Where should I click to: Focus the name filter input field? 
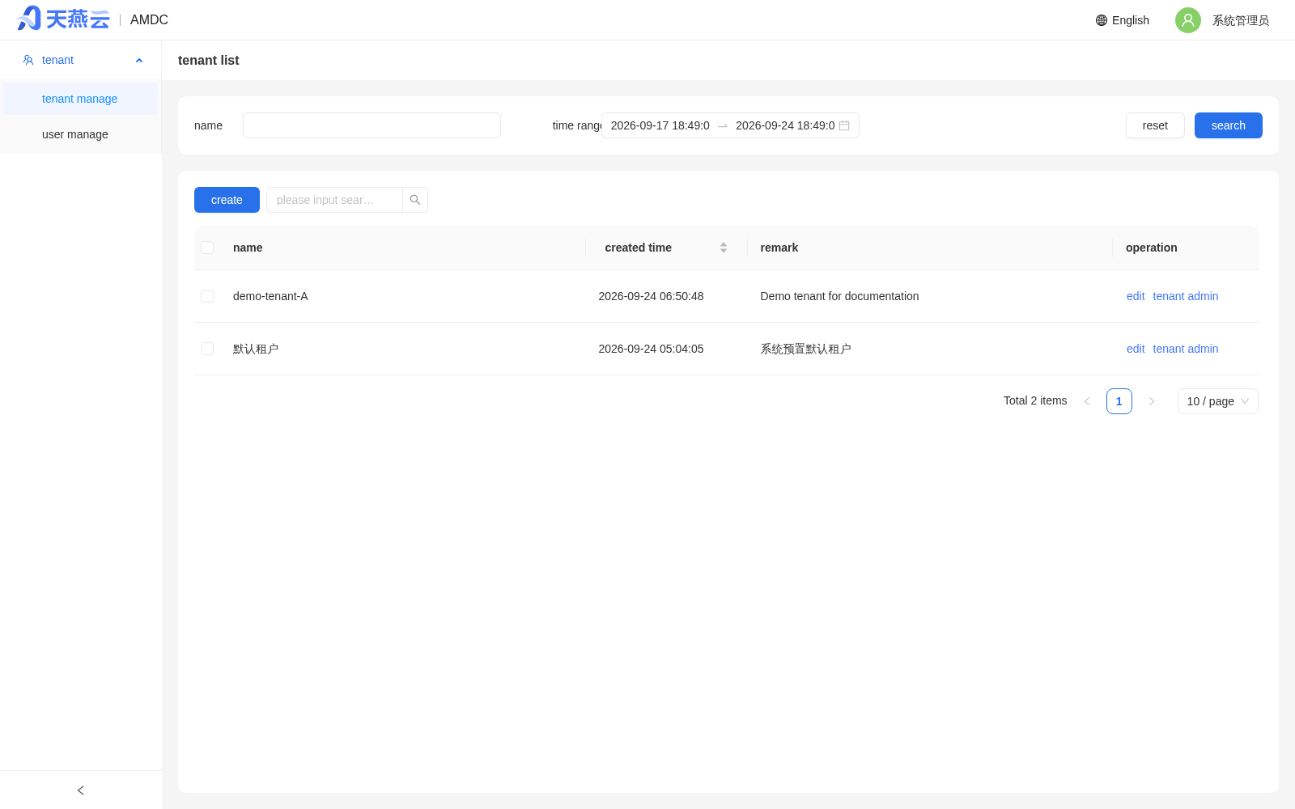coord(372,125)
